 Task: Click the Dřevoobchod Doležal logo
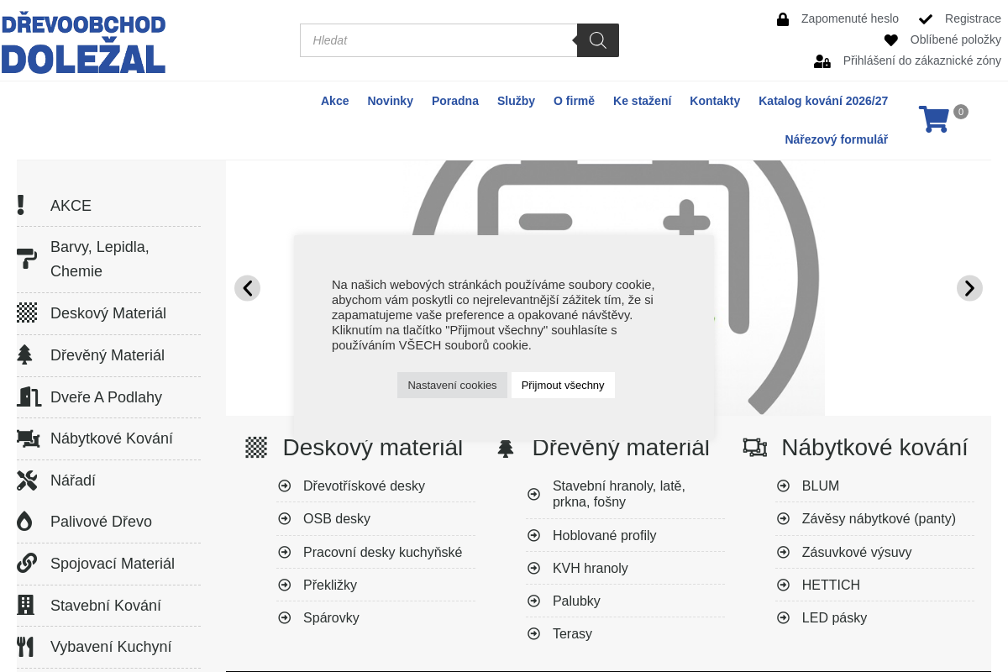coord(84,44)
